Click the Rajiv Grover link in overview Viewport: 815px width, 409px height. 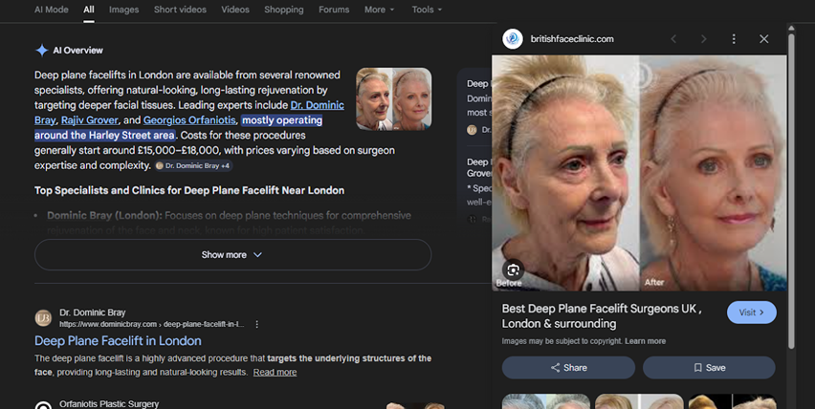(x=89, y=120)
